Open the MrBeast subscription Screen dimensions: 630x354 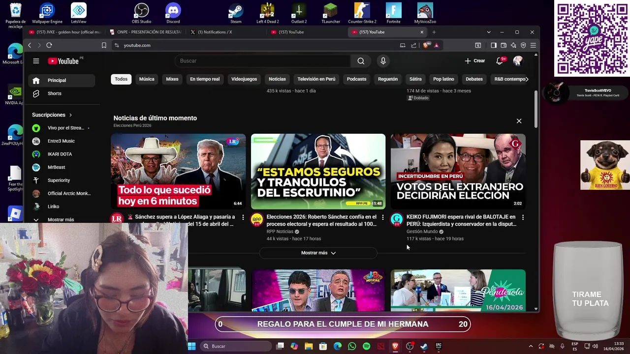[x=61, y=167]
